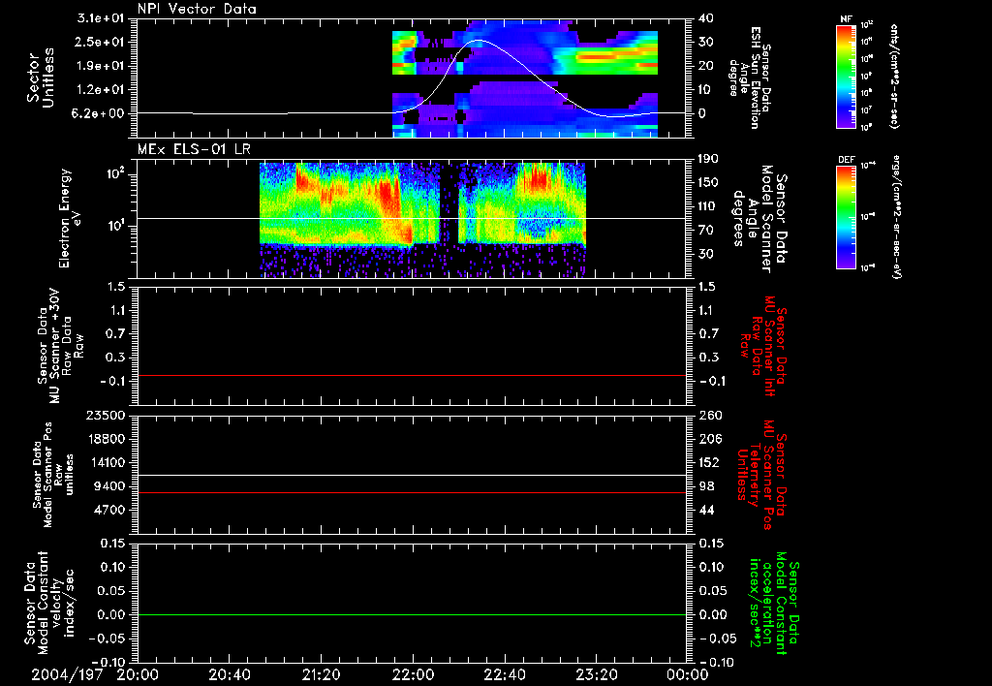992x686 pixels.
Task: Click the 22:40 time tick label
Action: click(x=504, y=675)
